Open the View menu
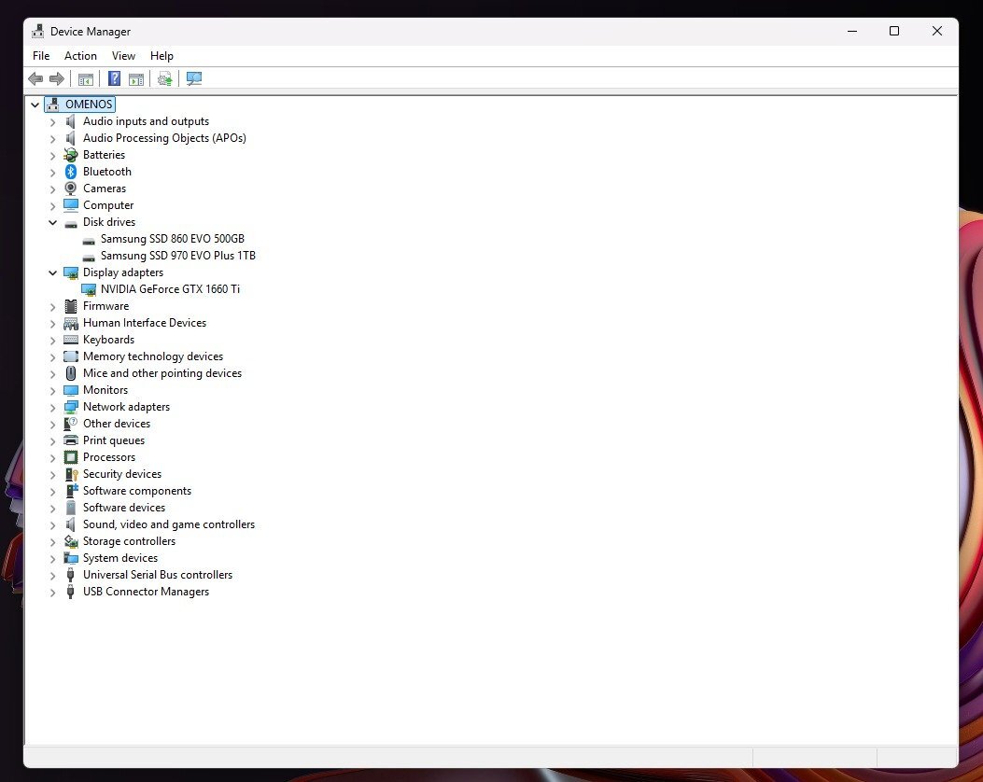 [123, 56]
